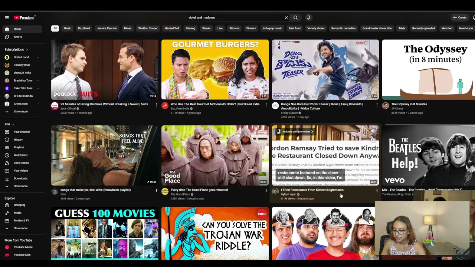Show more subscriptions below Chess.com
This screenshot has height=267, width=475.
22,112
